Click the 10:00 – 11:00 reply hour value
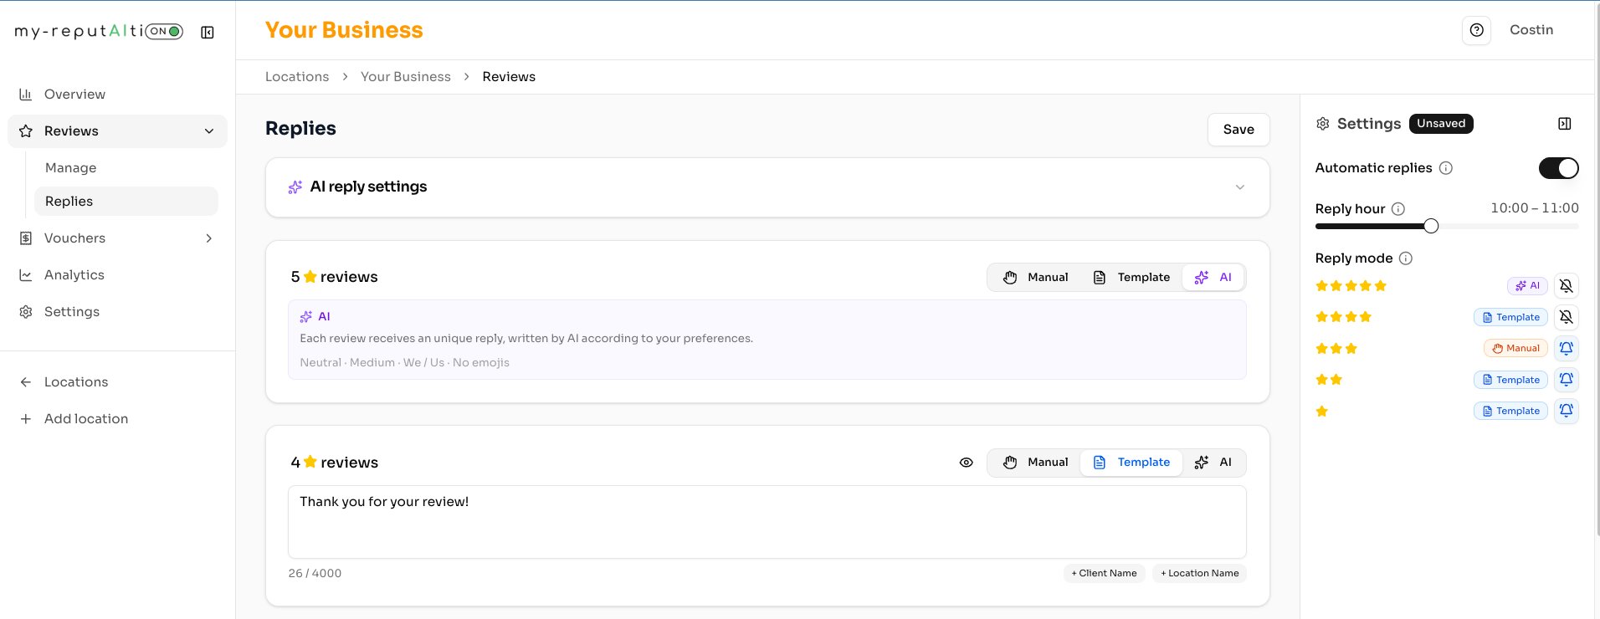Screen dimensions: 1600x619 1535,208
